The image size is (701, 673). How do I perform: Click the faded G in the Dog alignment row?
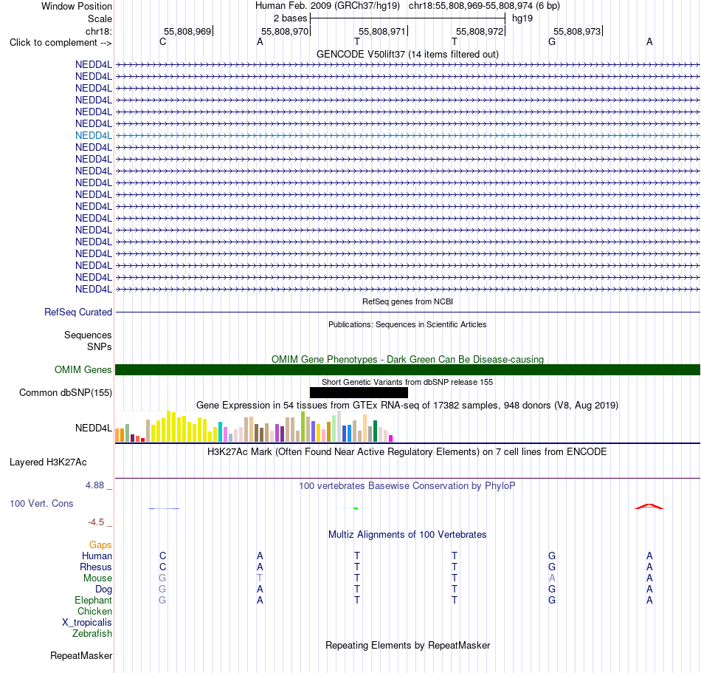point(163,590)
